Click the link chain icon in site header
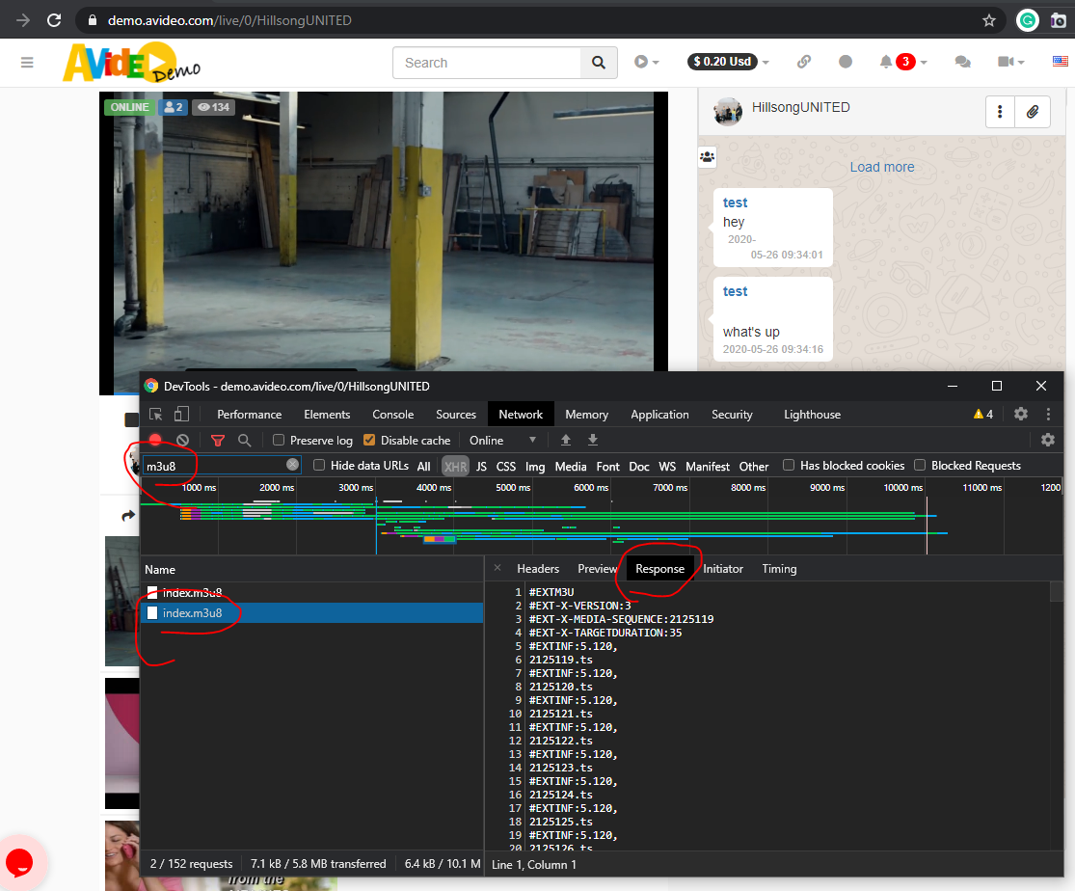The image size is (1075, 891). point(804,62)
